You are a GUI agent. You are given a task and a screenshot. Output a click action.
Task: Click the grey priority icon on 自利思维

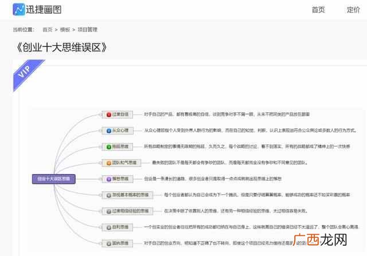[x=109, y=227]
